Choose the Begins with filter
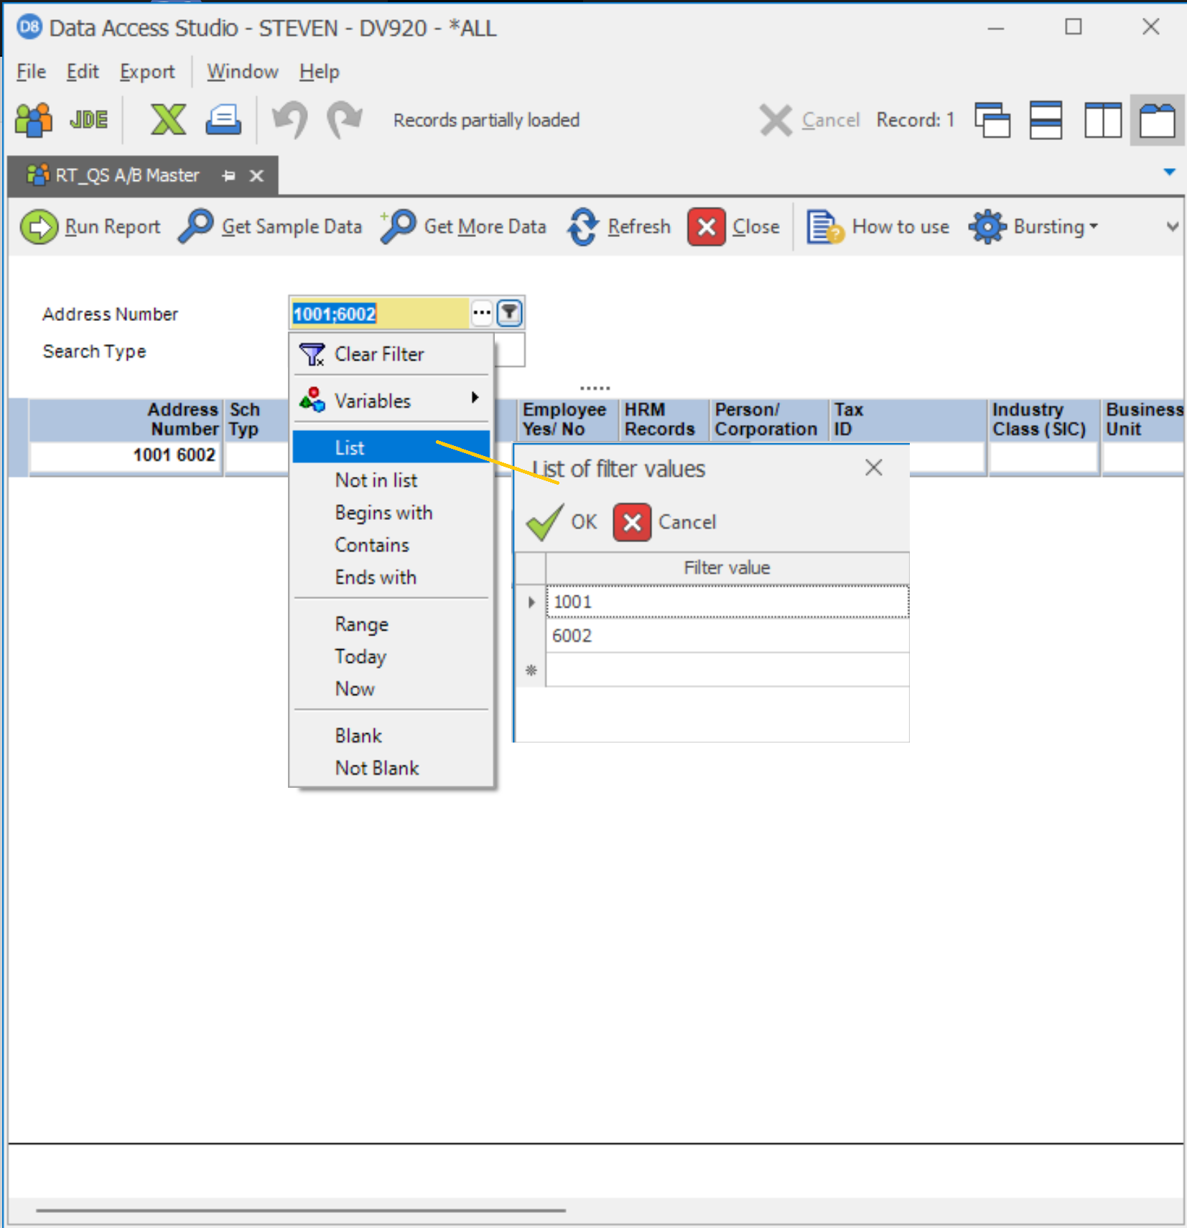1187x1228 pixels. [x=391, y=512]
